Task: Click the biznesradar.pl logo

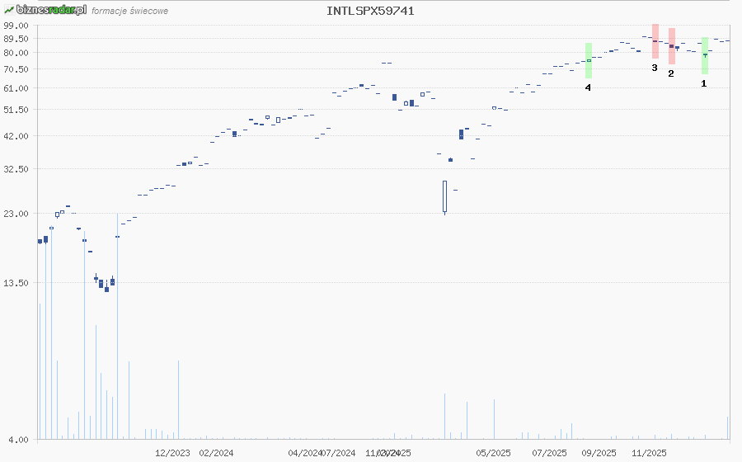Action: (x=45, y=10)
